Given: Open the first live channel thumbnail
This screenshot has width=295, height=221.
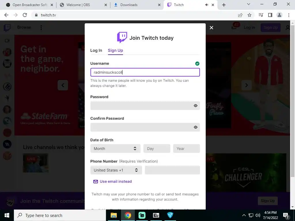Looking at the screenshot, I should [36, 163].
